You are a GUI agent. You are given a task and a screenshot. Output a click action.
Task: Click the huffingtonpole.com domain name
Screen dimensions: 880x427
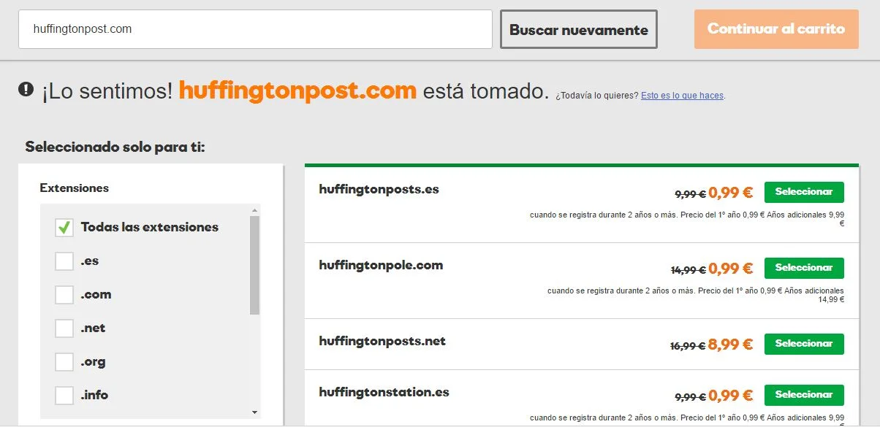point(381,266)
